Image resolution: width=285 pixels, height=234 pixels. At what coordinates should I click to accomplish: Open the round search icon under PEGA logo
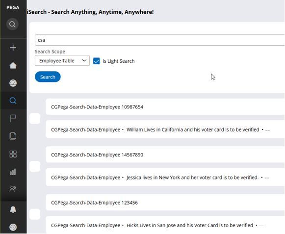12,24
